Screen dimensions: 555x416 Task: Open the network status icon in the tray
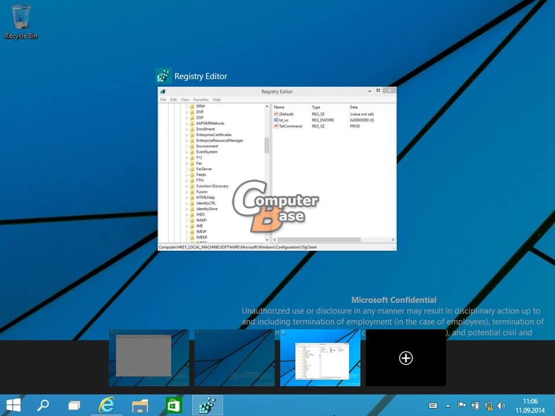point(489,405)
